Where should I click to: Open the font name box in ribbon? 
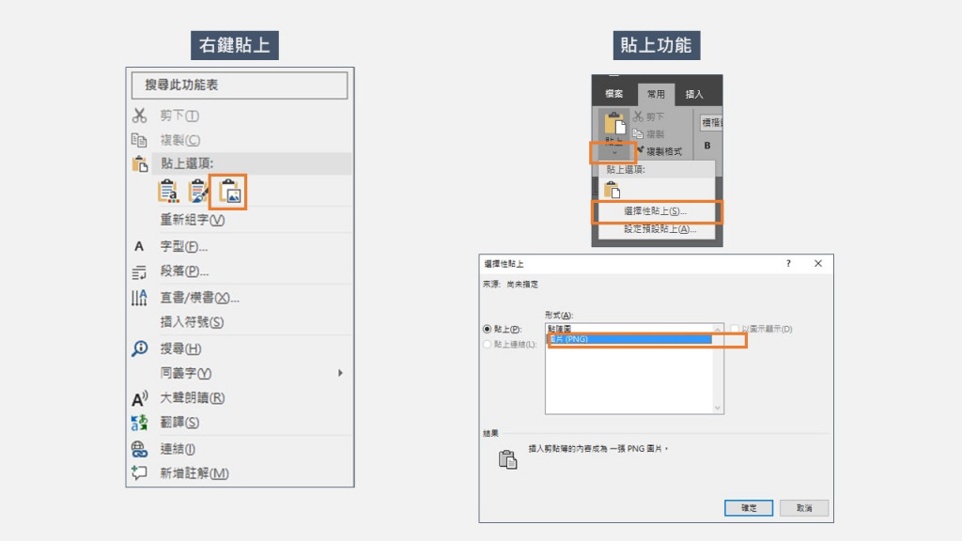click(x=711, y=123)
